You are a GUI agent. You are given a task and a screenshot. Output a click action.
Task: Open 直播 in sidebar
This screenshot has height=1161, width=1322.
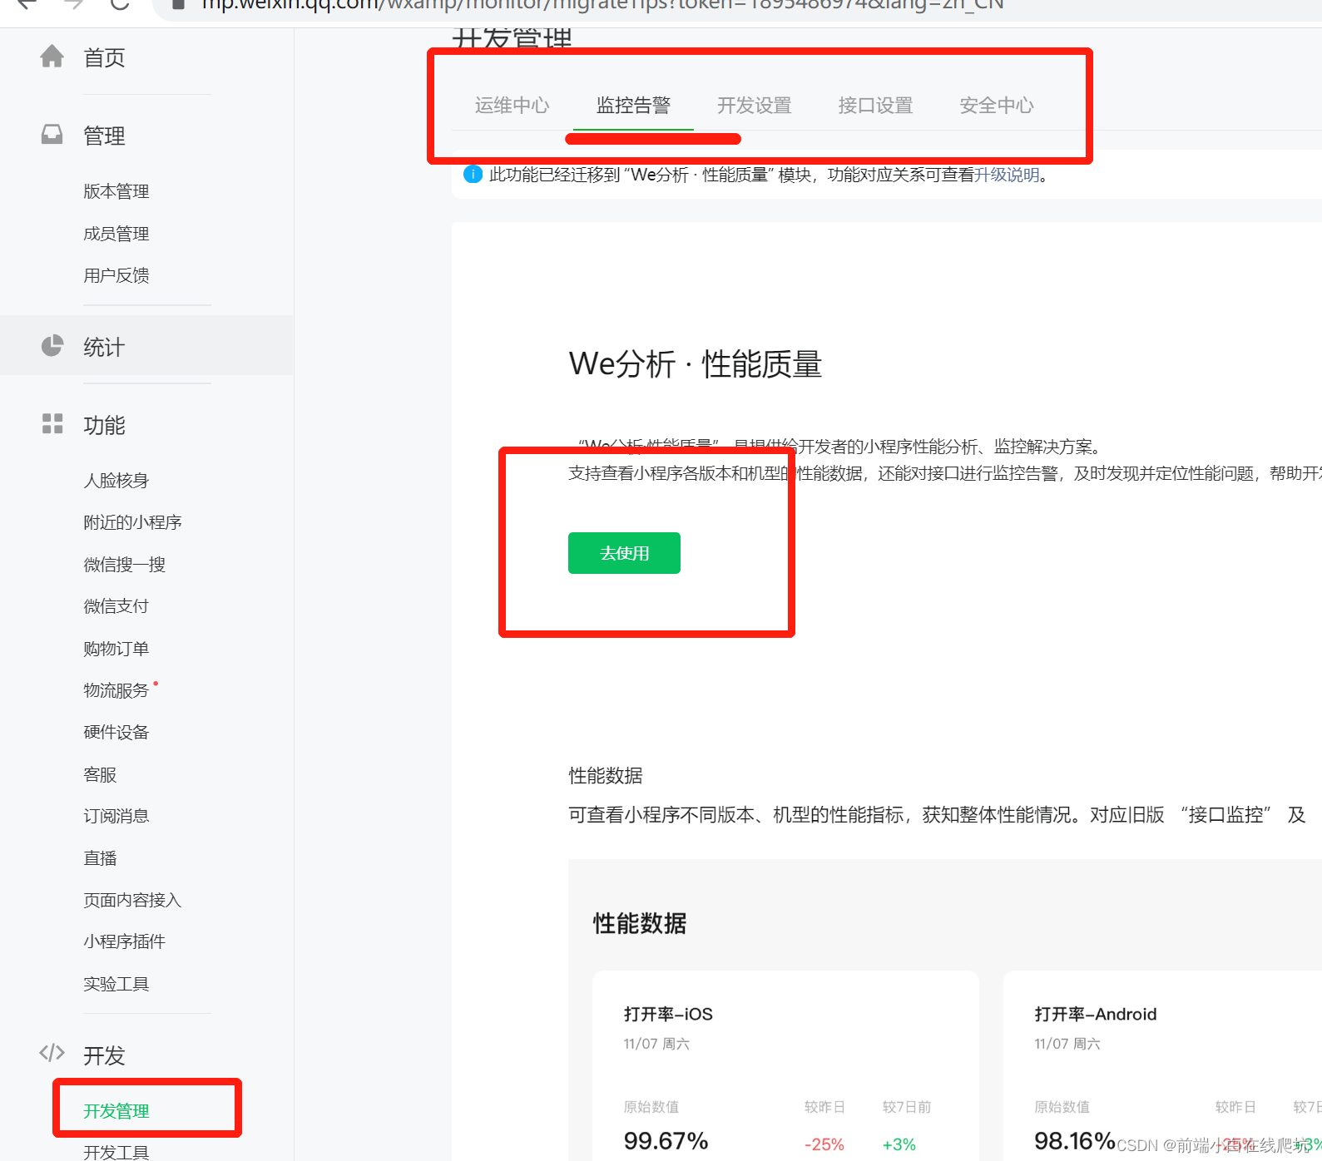coord(100,858)
